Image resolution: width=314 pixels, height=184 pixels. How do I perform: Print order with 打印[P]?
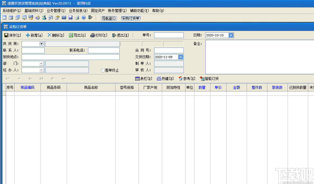click(x=99, y=35)
